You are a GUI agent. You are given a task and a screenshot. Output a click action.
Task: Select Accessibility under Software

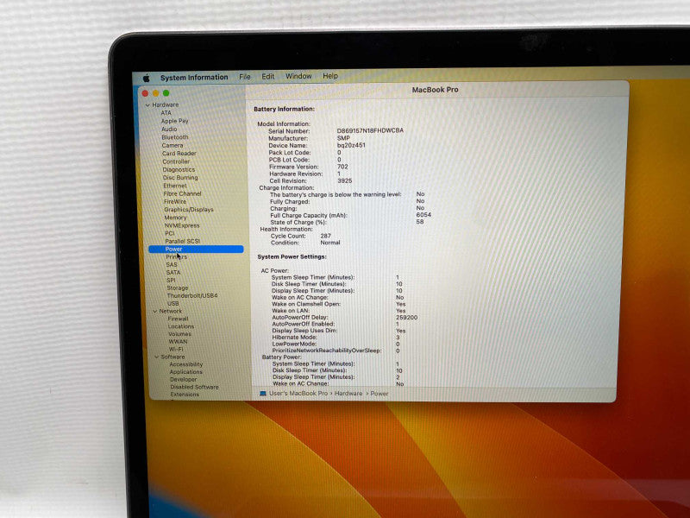point(185,364)
